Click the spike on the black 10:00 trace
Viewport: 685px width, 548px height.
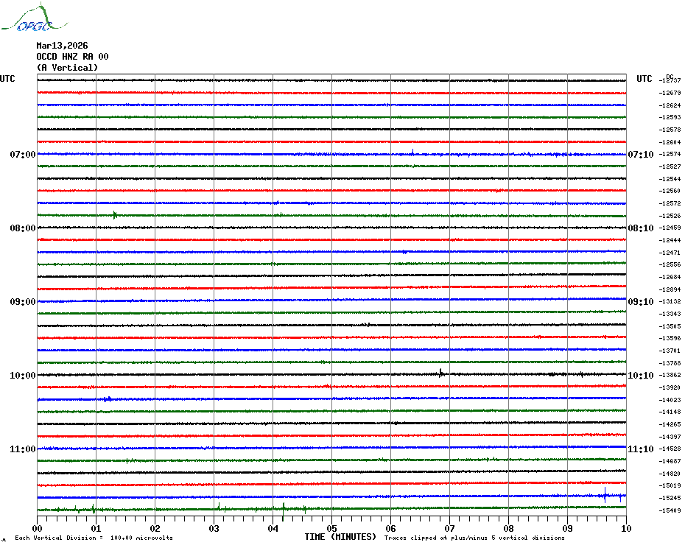click(440, 373)
